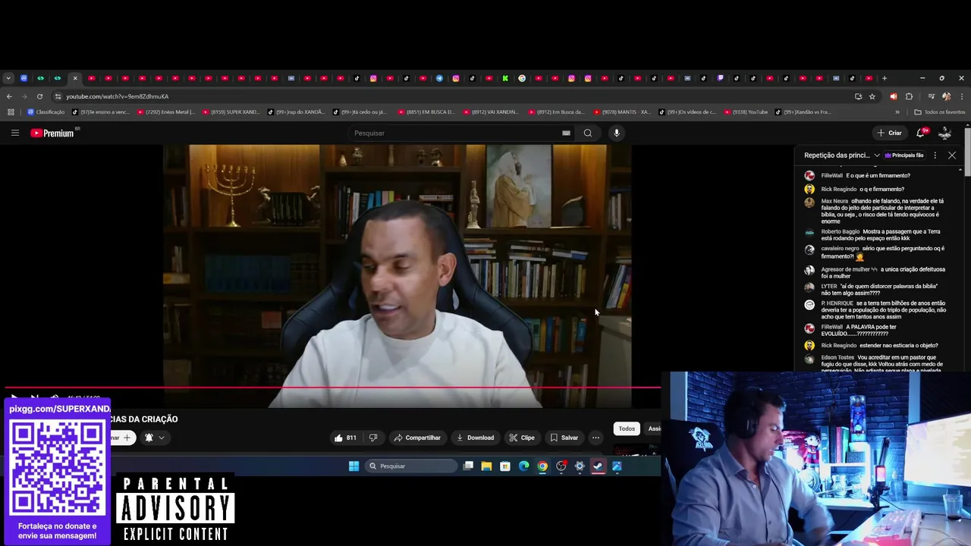Click the main video player
The image size is (971, 546).
pos(397,277)
